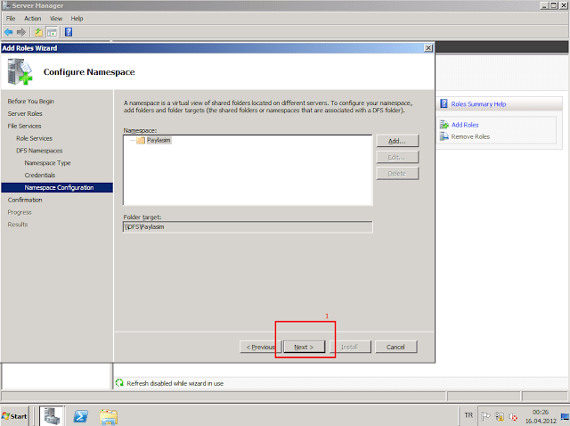The image size is (570, 426).
Task: Click the back arrow toolbar icon
Action: [9, 31]
